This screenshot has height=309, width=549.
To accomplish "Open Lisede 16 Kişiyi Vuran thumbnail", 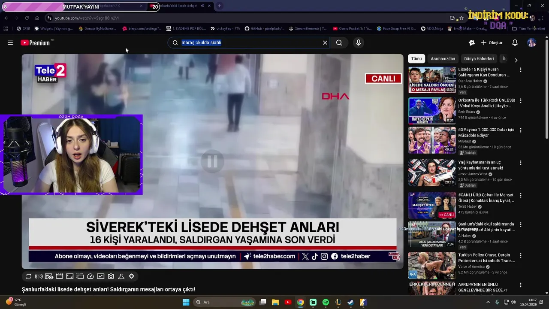I will 432,80.
